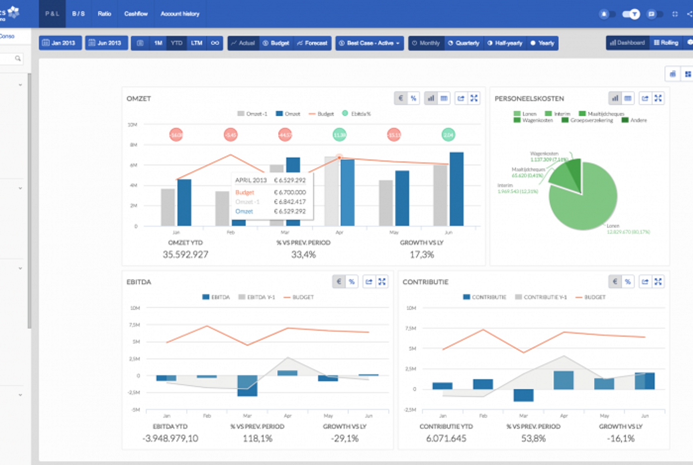Open the Jan 2013 calendar picker
Image resolution: width=693 pixels, height=465 pixels.
(60, 43)
